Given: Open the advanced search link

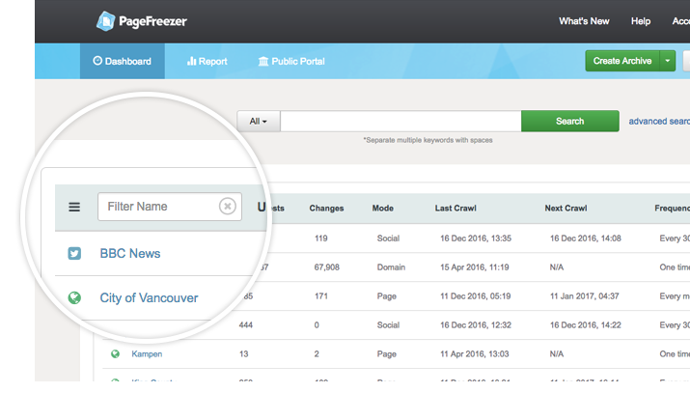Looking at the screenshot, I should click(x=659, y=122).
